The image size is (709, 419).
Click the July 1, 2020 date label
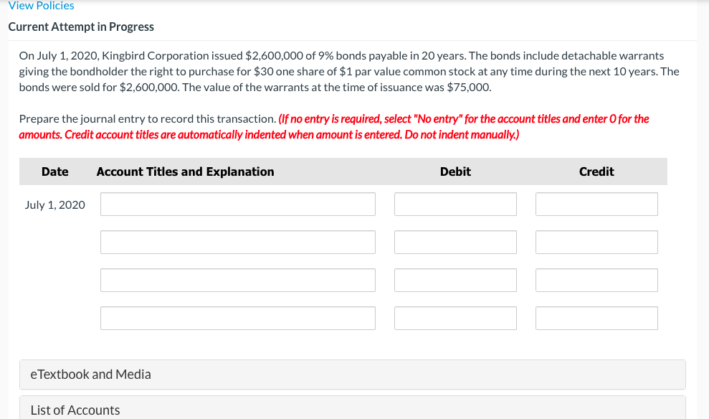coord(55,204)
